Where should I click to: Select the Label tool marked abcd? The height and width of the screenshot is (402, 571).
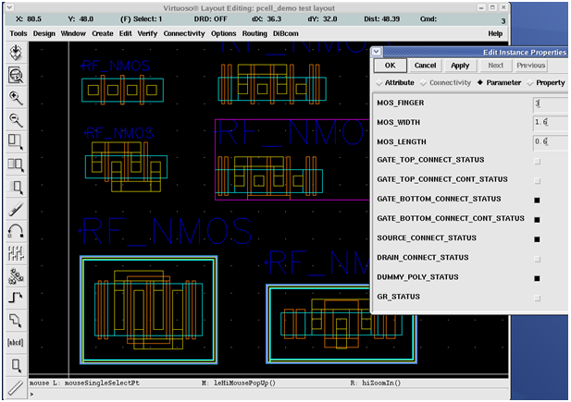coord(15,343)
